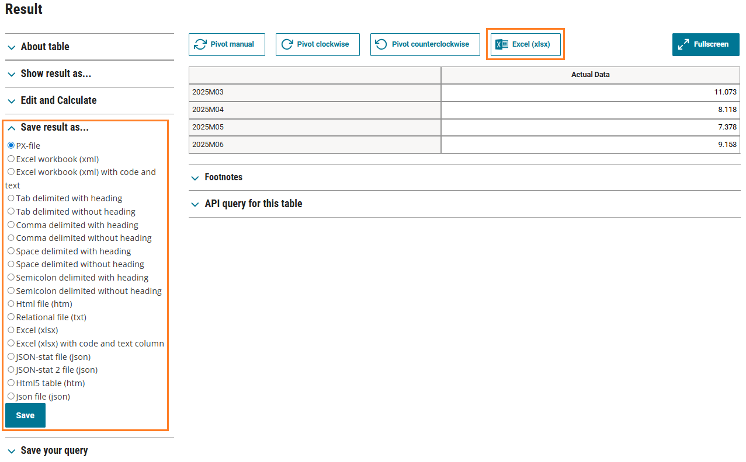Choose Comma delimited with heading format
Screen dimensions: 746x462
click(11, 225)
